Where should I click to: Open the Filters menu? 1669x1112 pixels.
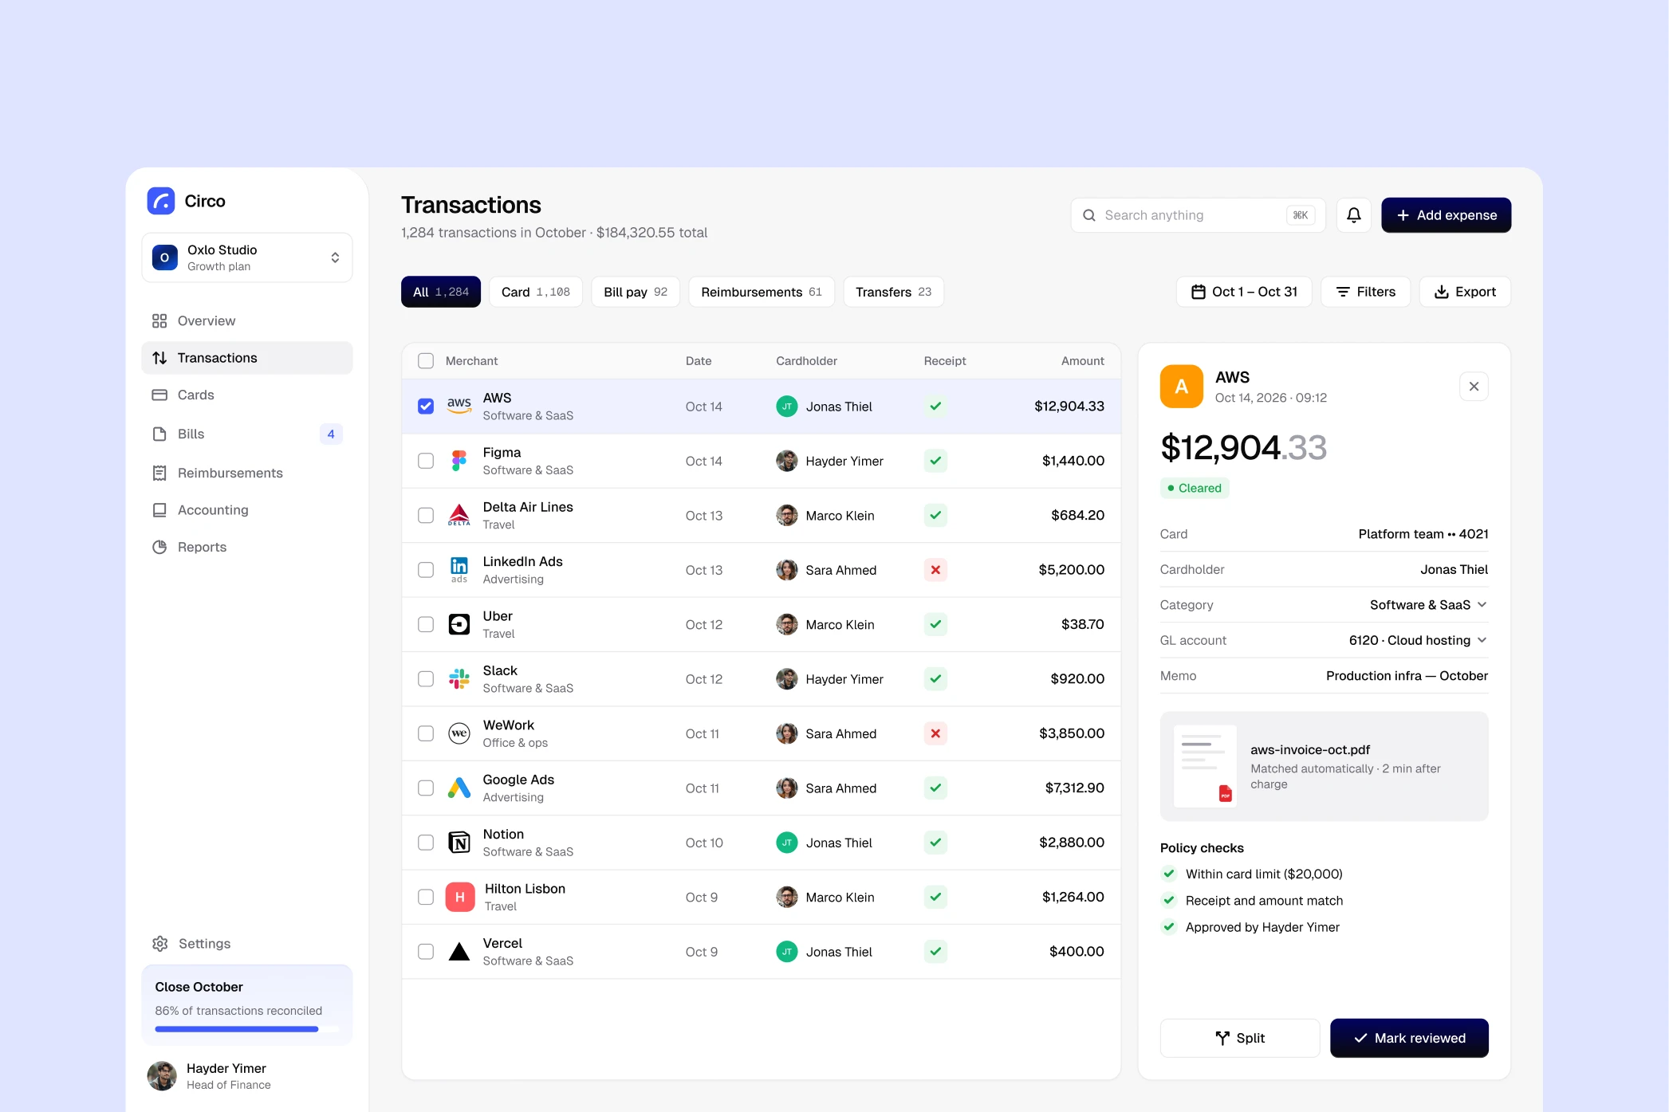[1365, 292]
